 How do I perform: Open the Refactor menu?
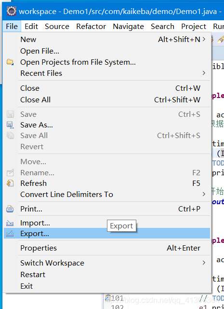91,27
